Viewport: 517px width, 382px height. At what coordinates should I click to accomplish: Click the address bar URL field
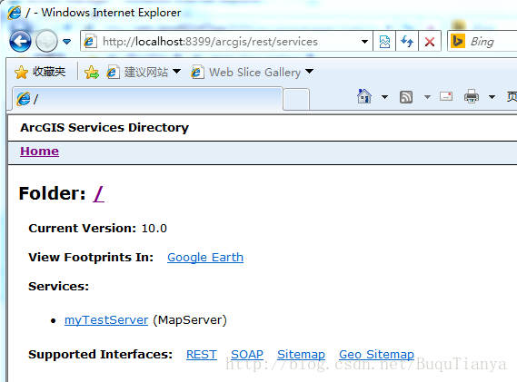coord(227,42)
